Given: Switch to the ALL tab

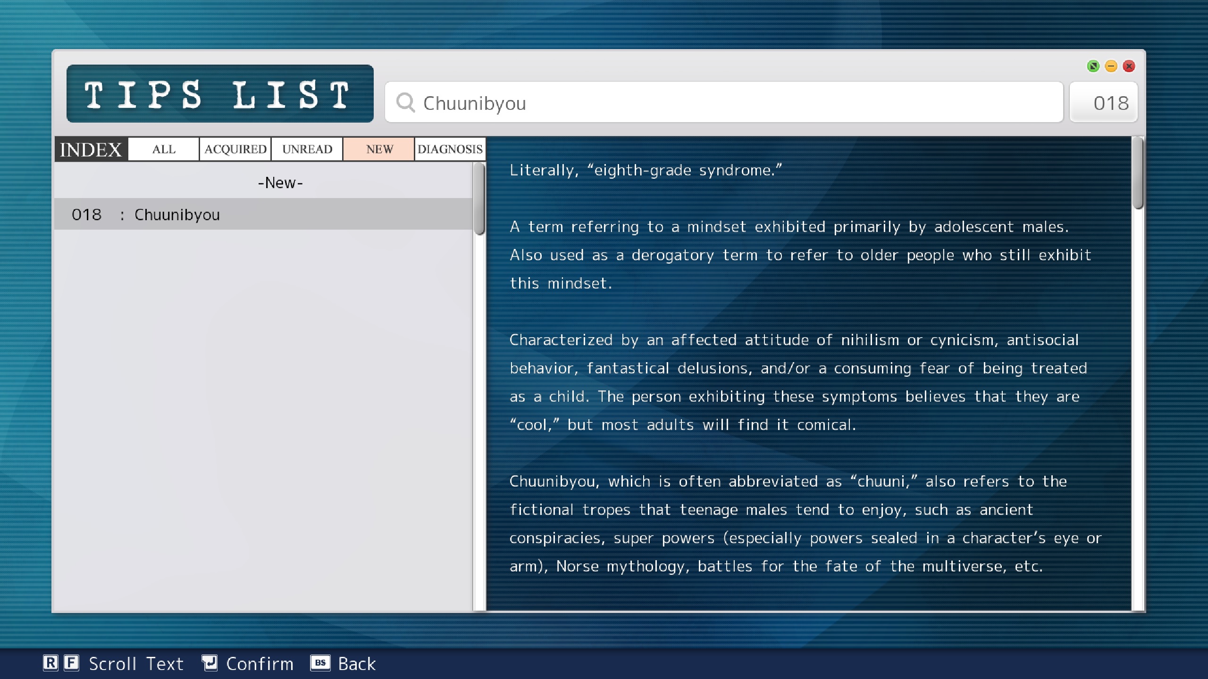Looking at the screenshot, I should (x=164, y=149).
